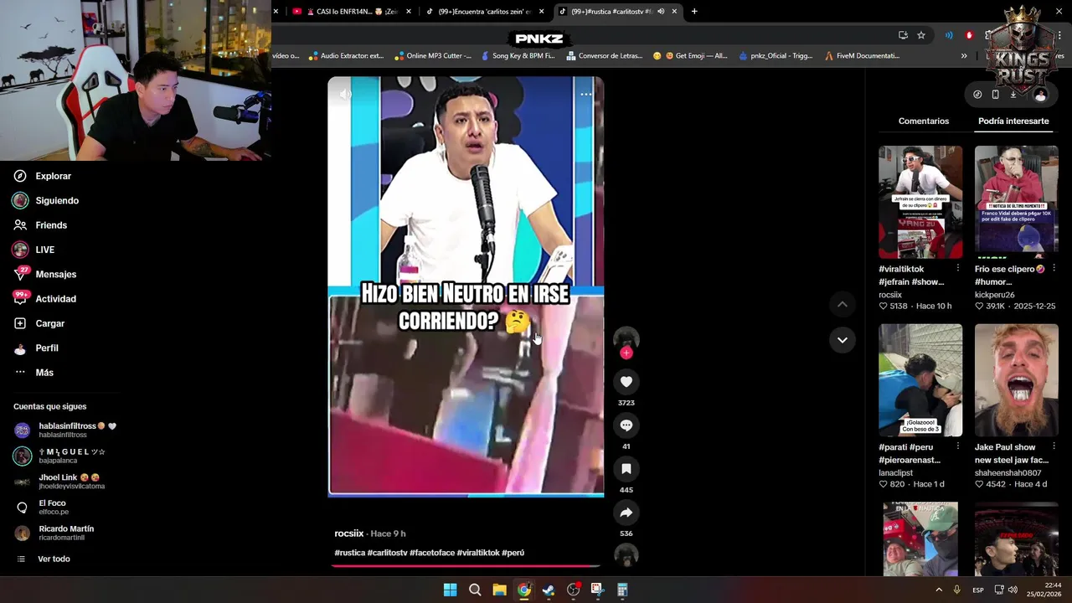Viewport: 1072px width, 603px height.
Task: Go to next video with down chevron
Action: tap(843, 340)
